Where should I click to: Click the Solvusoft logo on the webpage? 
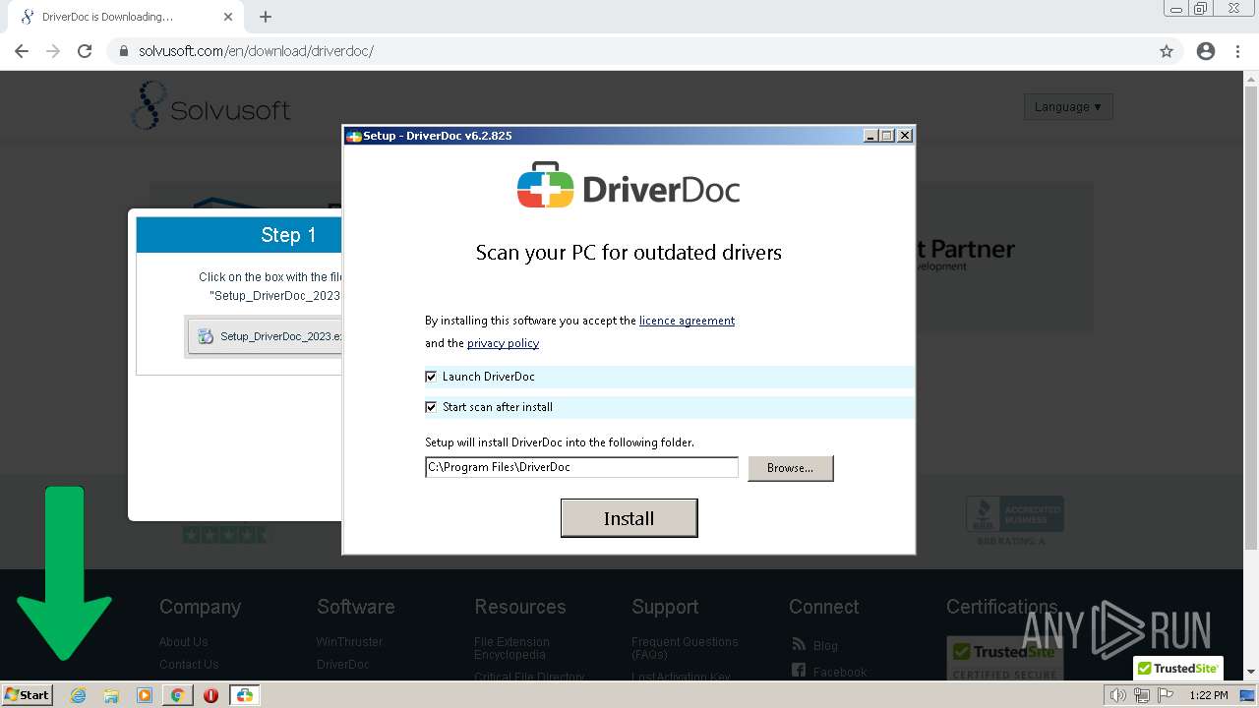[x=210, y=106]
